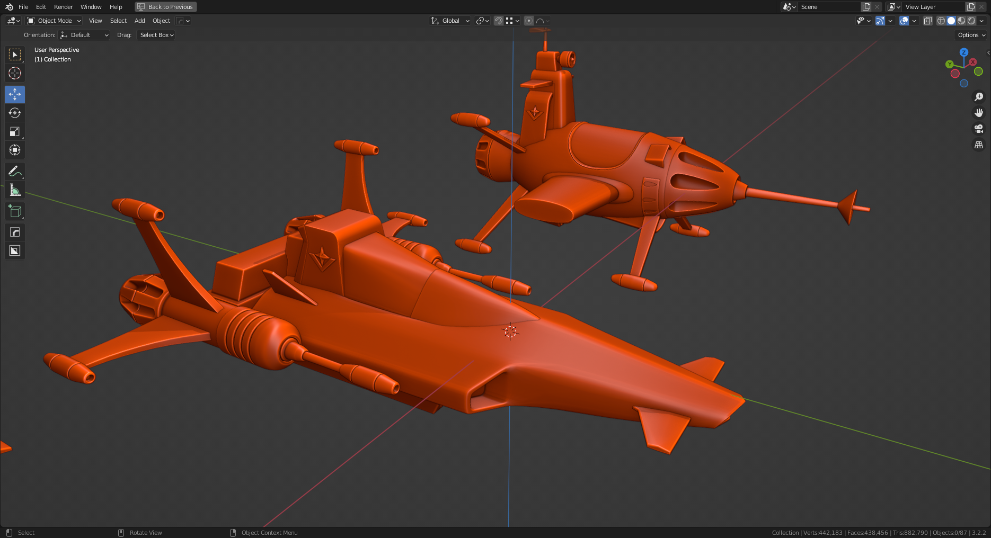
Task: Click the tool icon below Add Cube
Action: (15, 232)
